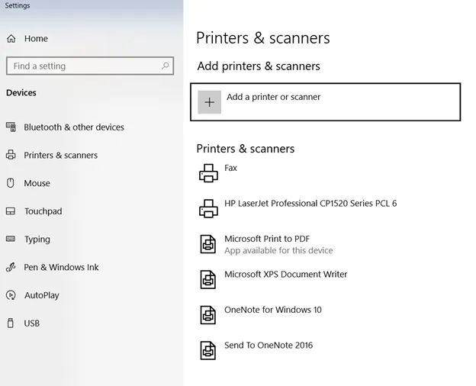Select Send To OneNote 2016 printer
Viewport: 476px width, 386px height.
click(269, 346)
